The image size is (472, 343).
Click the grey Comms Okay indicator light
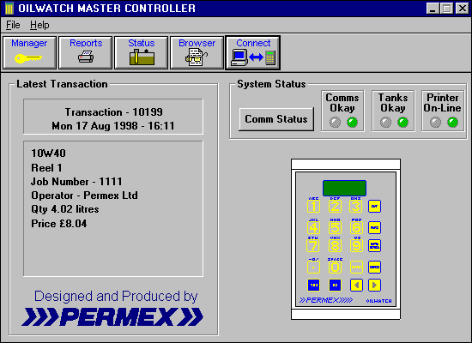coord(335,122)
